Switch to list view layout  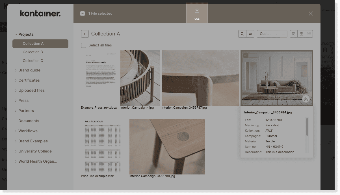[309, 34]
